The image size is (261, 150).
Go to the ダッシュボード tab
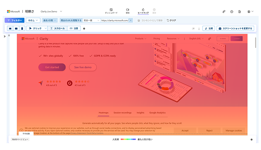[111, 11]
